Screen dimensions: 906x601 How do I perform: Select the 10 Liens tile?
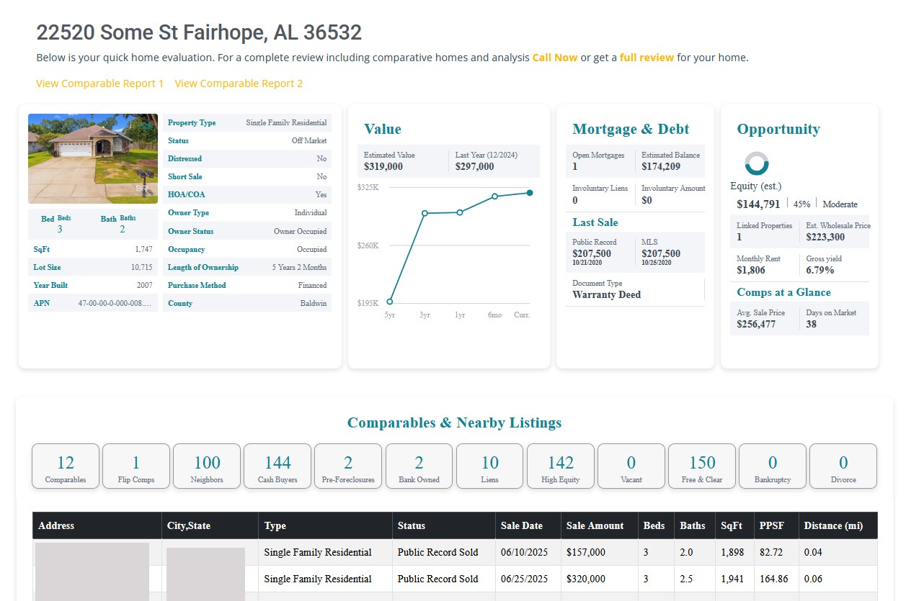(x=490, y=466)
